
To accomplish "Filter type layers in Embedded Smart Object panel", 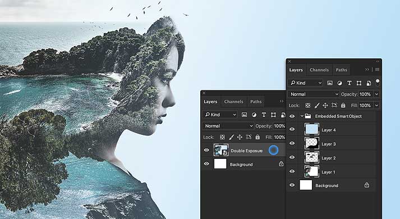I will (x=350, y=83).
